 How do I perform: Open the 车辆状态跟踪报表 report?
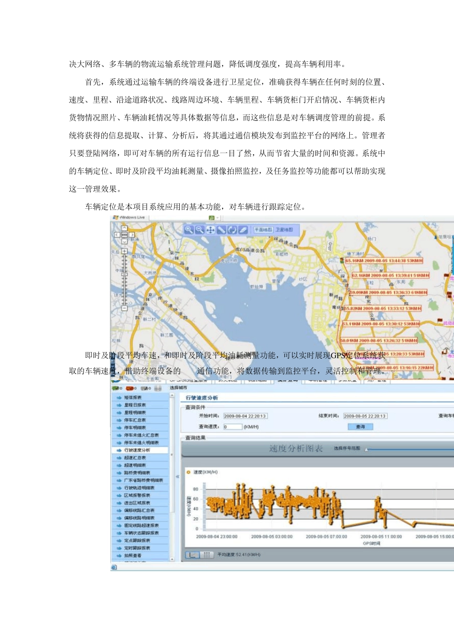pyautogui.click(x=141, y=533)
